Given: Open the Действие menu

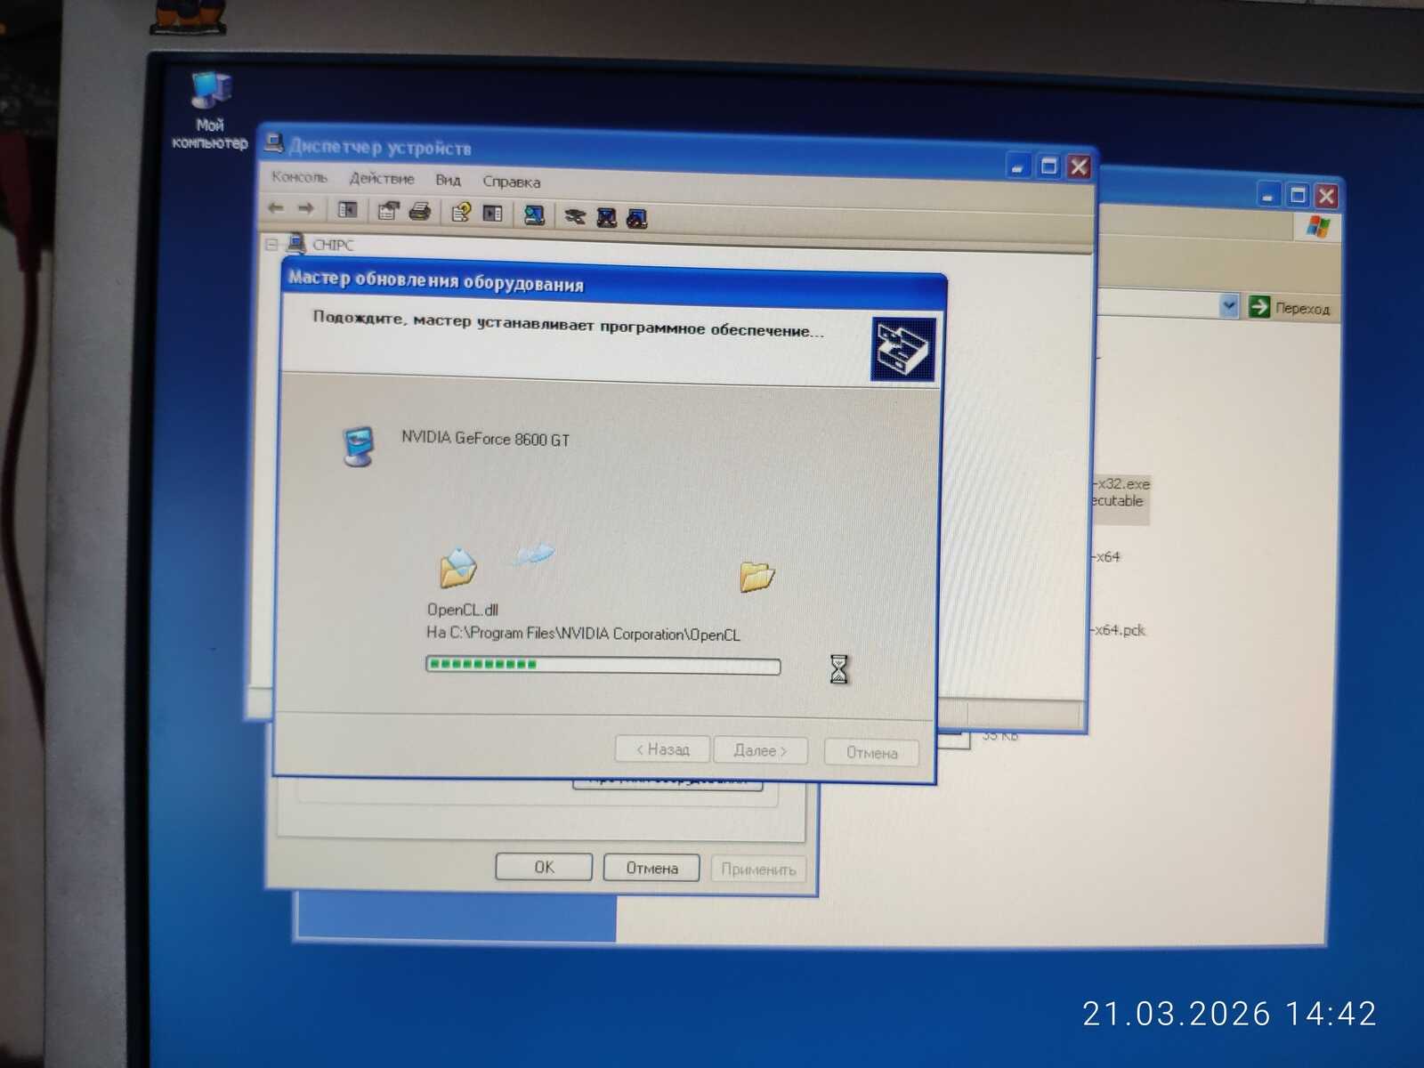Looking at the screenshot, I should pyautogui.click(x=382, y=179).
